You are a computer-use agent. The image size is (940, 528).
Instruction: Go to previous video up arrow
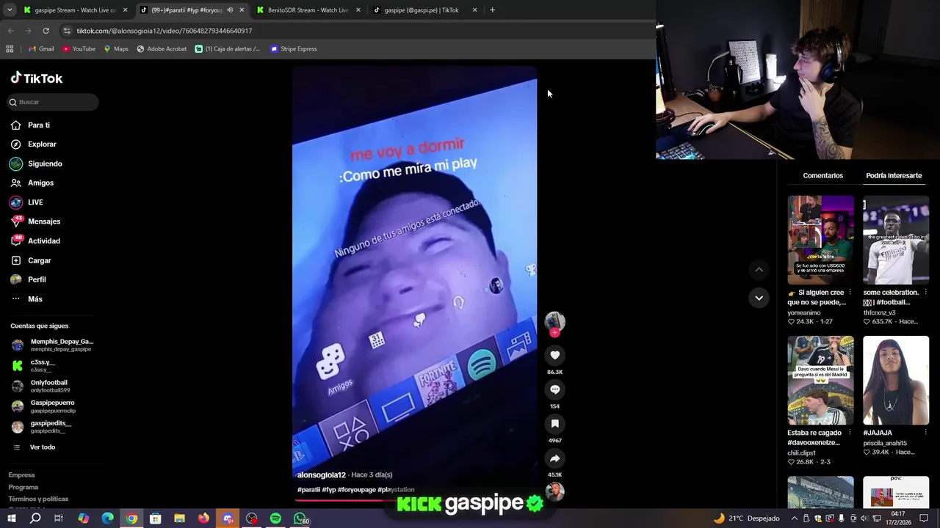(x=759, y=270)
